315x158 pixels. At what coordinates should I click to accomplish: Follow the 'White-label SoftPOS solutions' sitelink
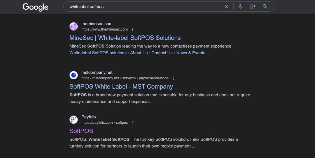(x=98, y=53)
